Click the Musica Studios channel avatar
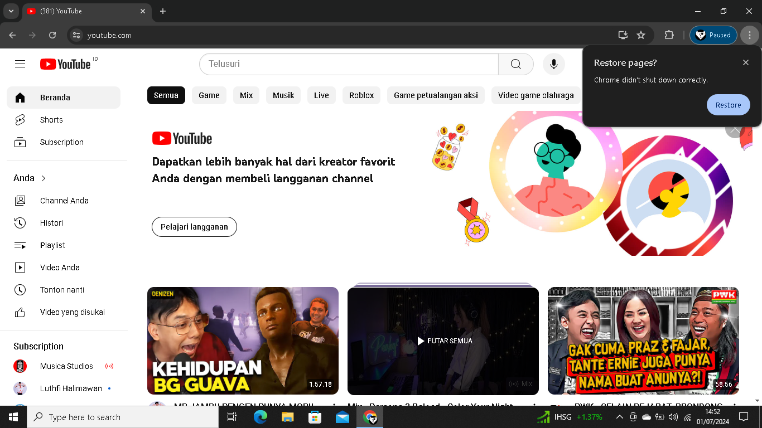 coord(20,366)
